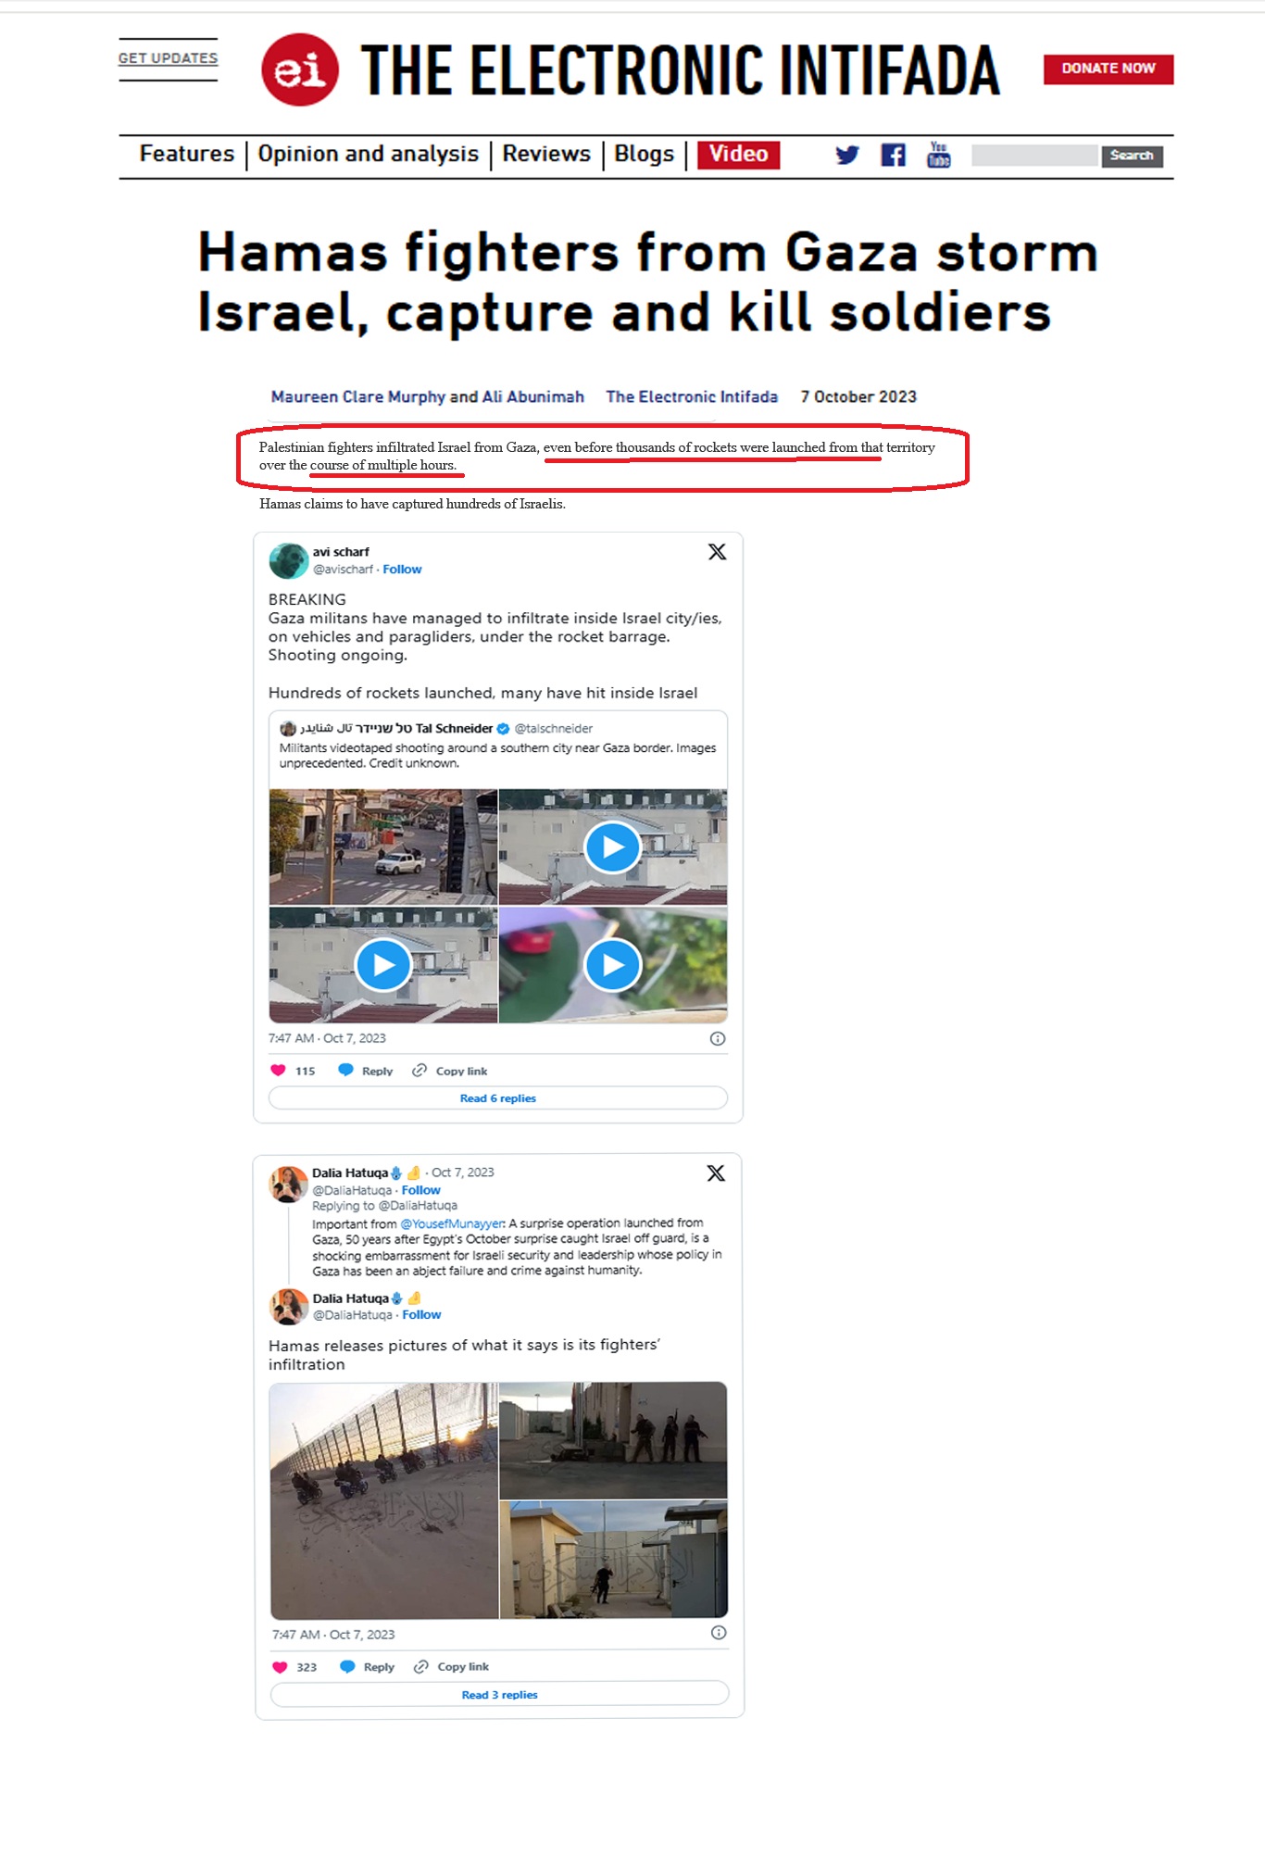Play the bottom-right video with red object
Viewport: 1265px width, 1856px height.
pos(613,965)
